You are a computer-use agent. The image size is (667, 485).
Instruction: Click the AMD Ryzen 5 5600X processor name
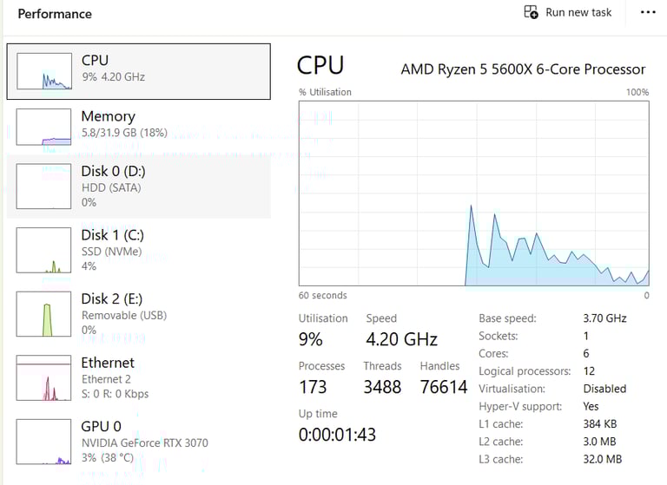pos(523,69)
